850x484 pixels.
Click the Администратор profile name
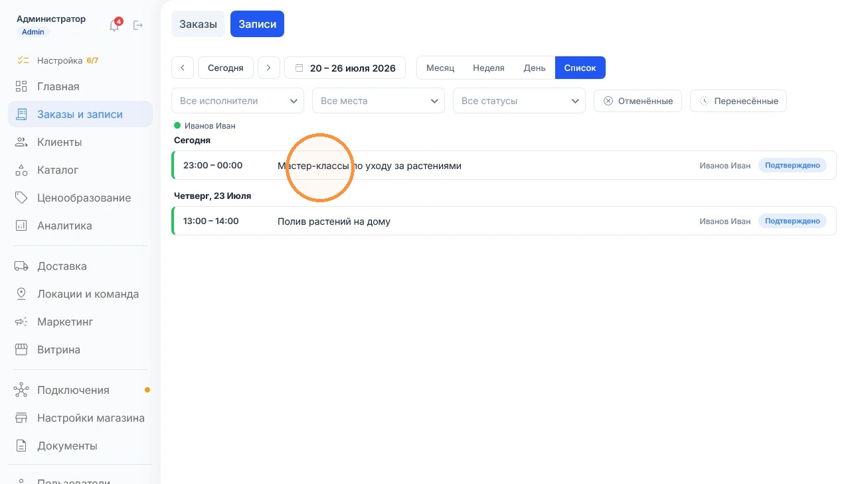[51, 19]
